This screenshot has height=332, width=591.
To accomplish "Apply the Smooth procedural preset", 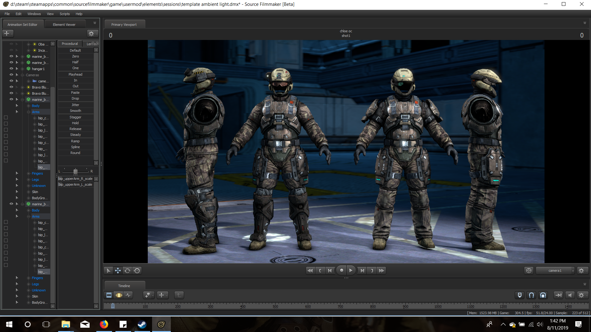I will [x=75, y=111].
